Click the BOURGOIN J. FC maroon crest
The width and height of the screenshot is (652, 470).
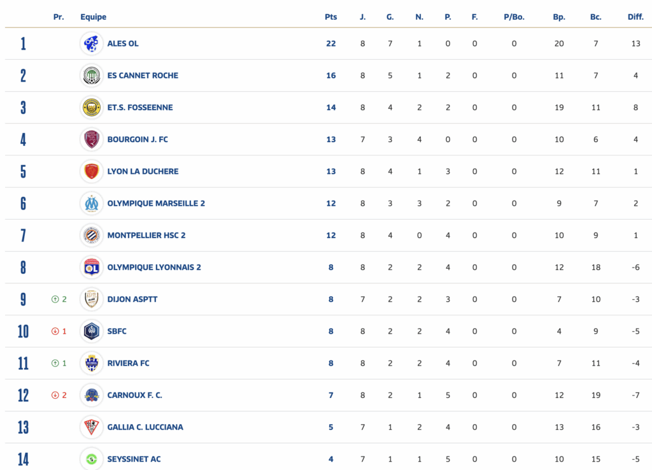click(92, 139)
